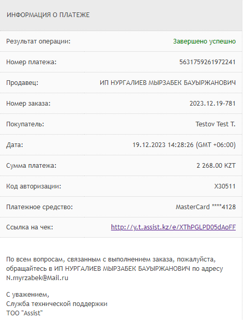244x320 pixels.
Task: Click the 'Платежное средство:' label
Action: point(39,207)
